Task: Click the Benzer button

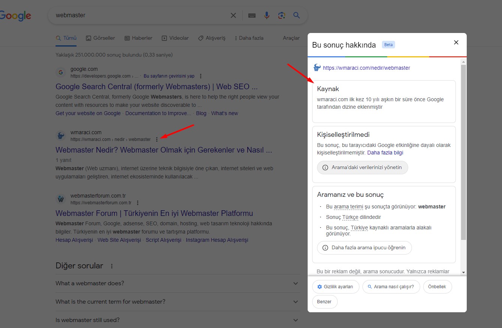Action: (325, 302)
